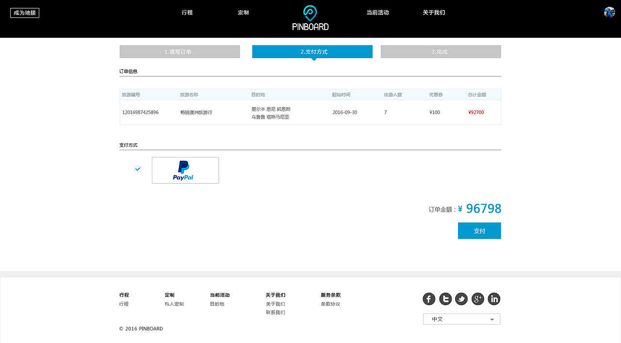Open the Facebook social icon in footer
This screenshot has height=343, width=621.
tap(429, 299)
